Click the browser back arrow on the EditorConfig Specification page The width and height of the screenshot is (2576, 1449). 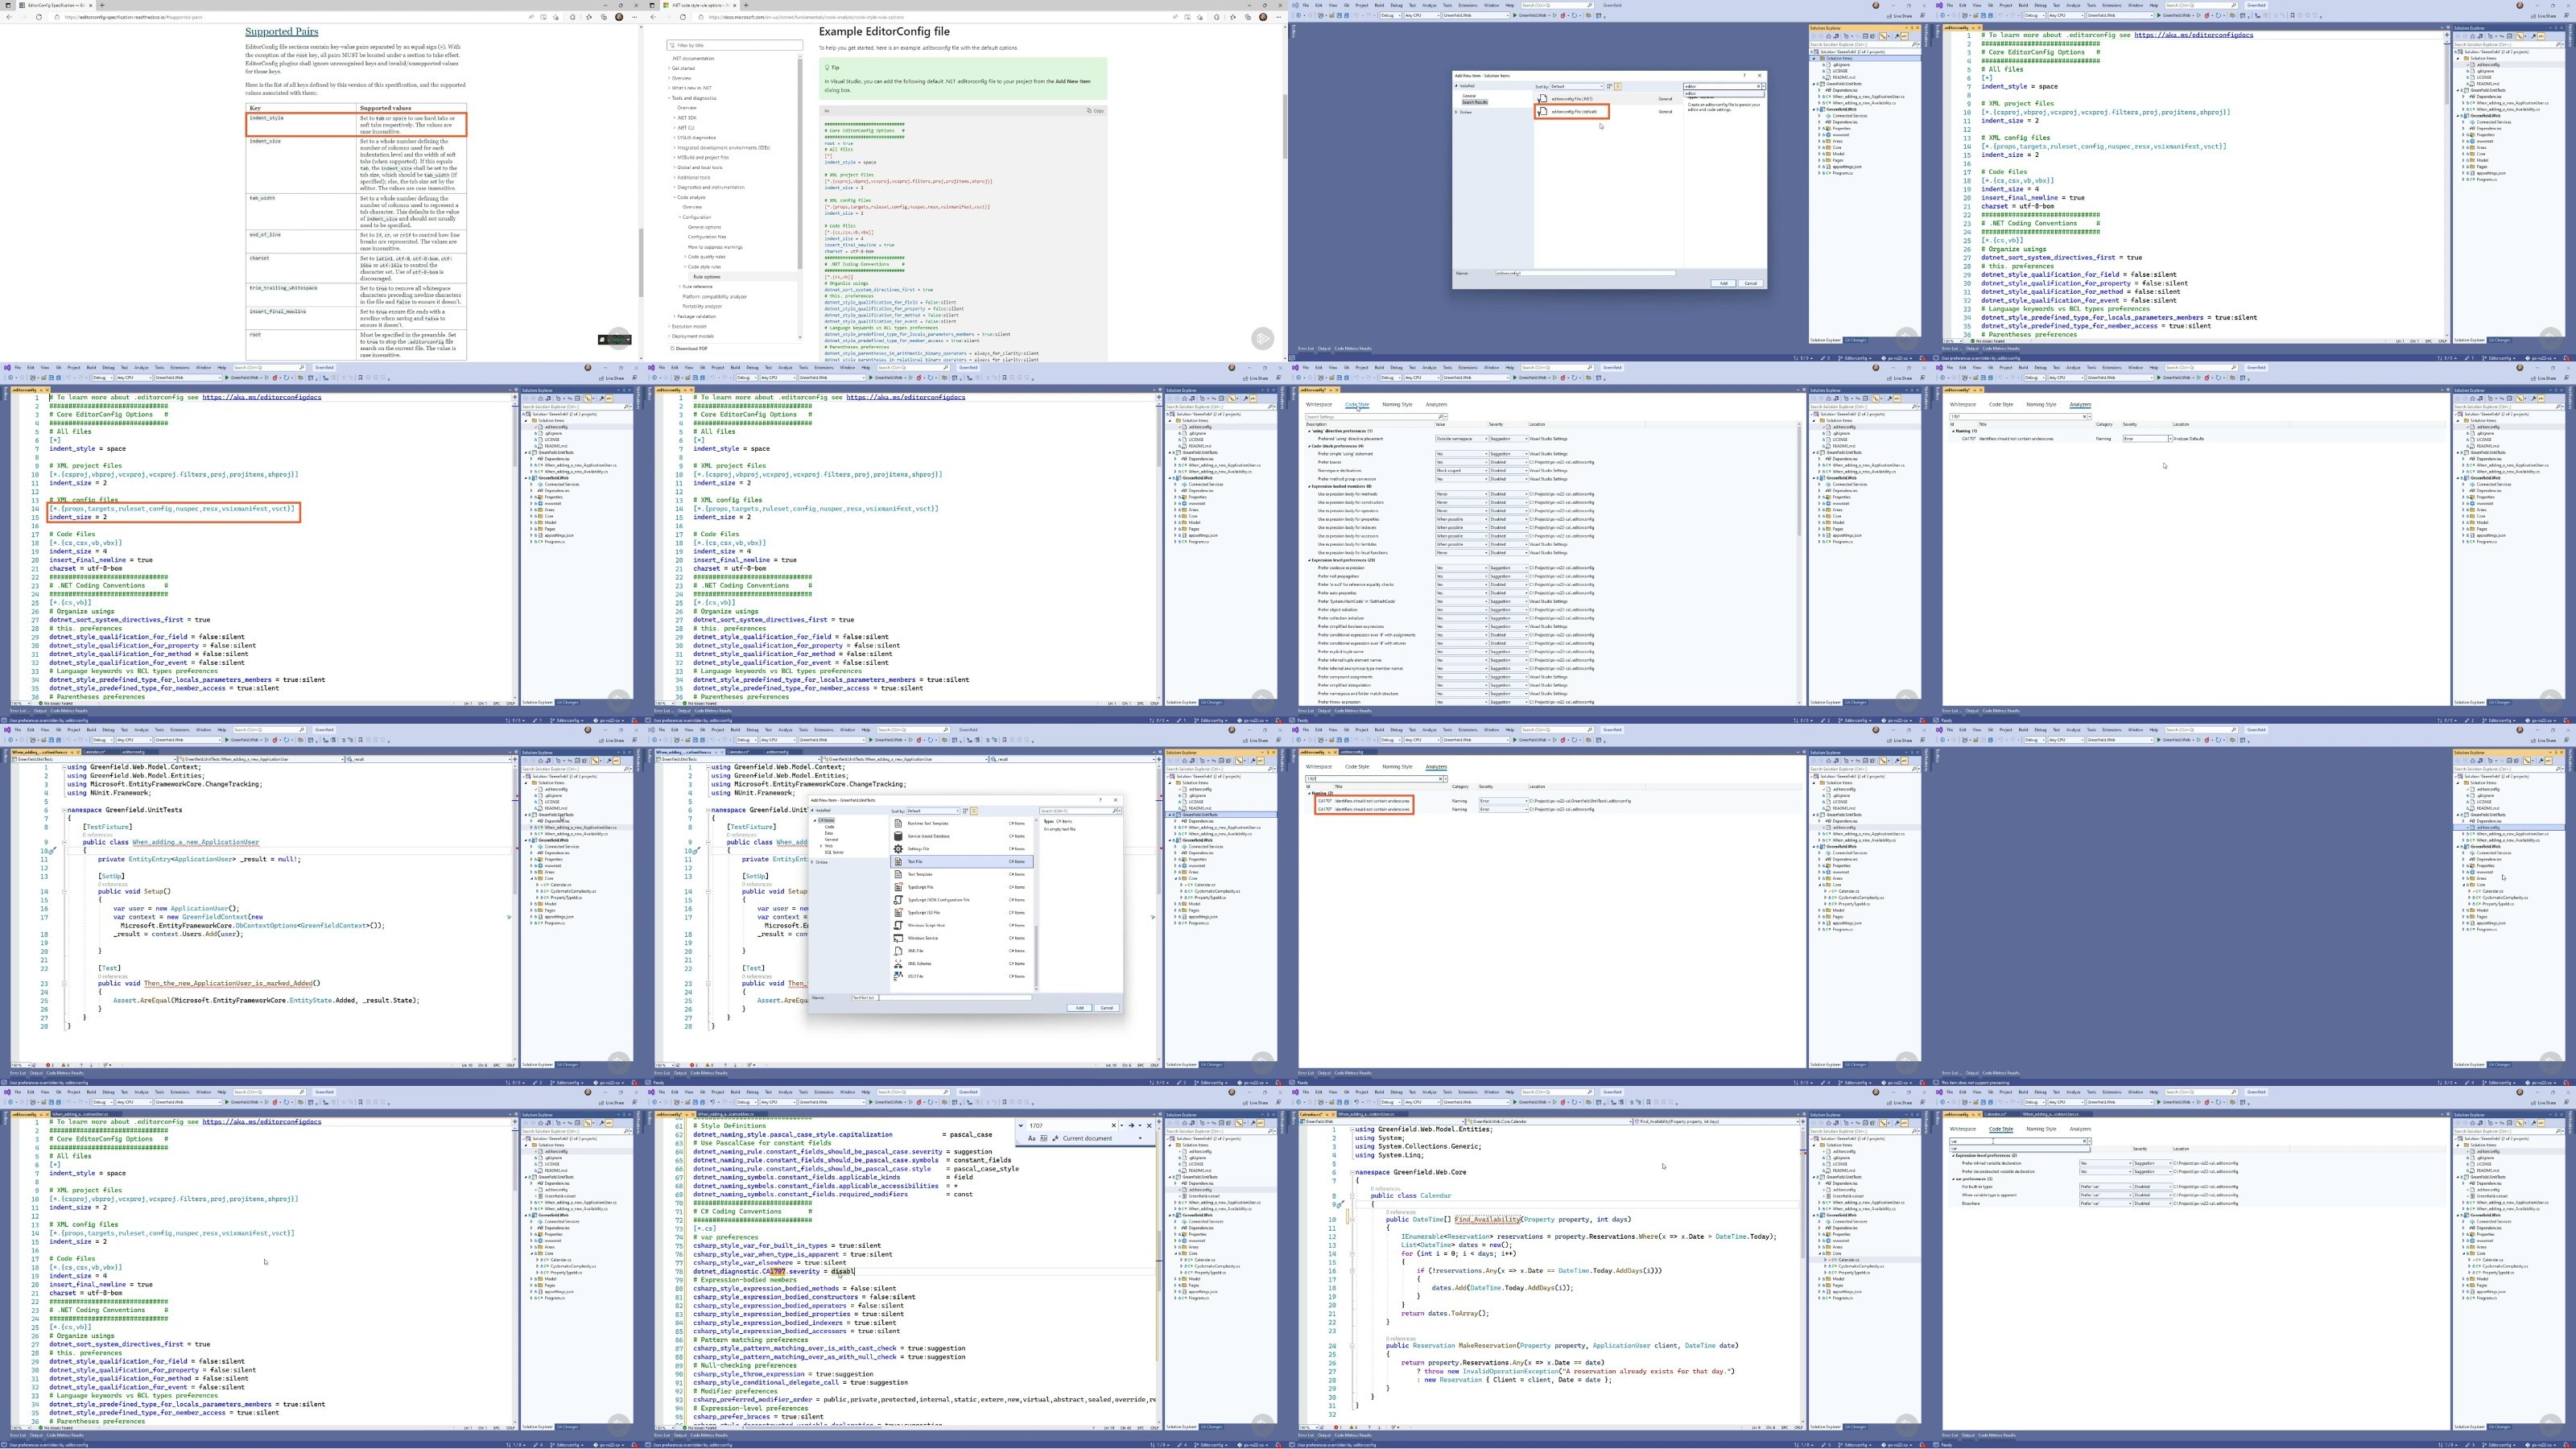9,17
